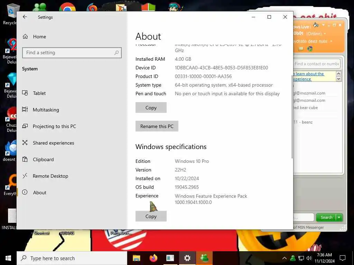Select the Windows 10 Pro edition text

click(192, 161)
